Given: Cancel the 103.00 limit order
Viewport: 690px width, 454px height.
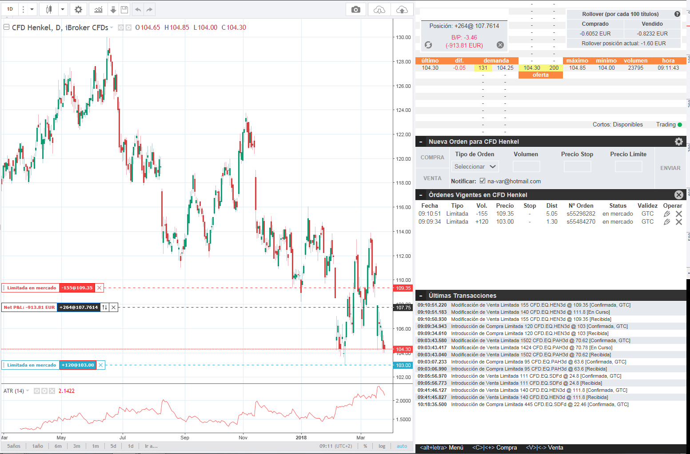Looking at the screenshot, I should tap(679, 222).
